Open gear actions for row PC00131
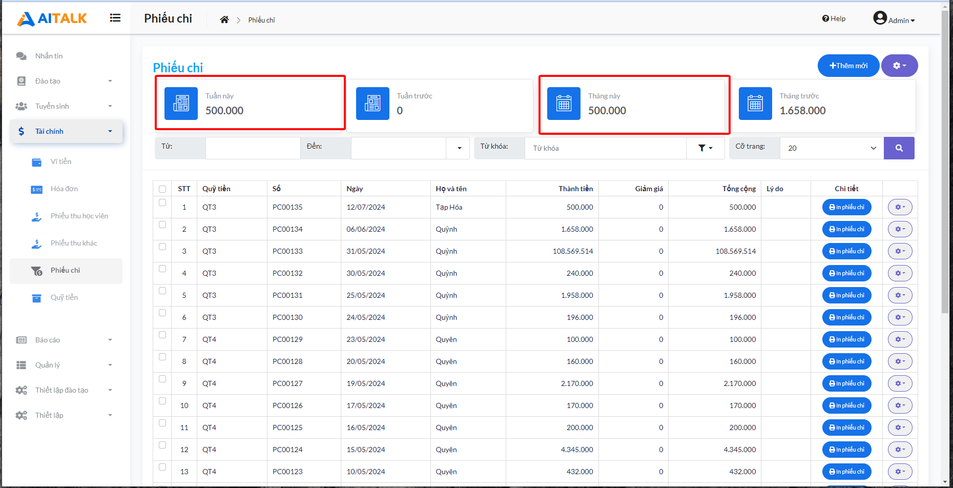 pyautogui.click(x=900, y=295)
